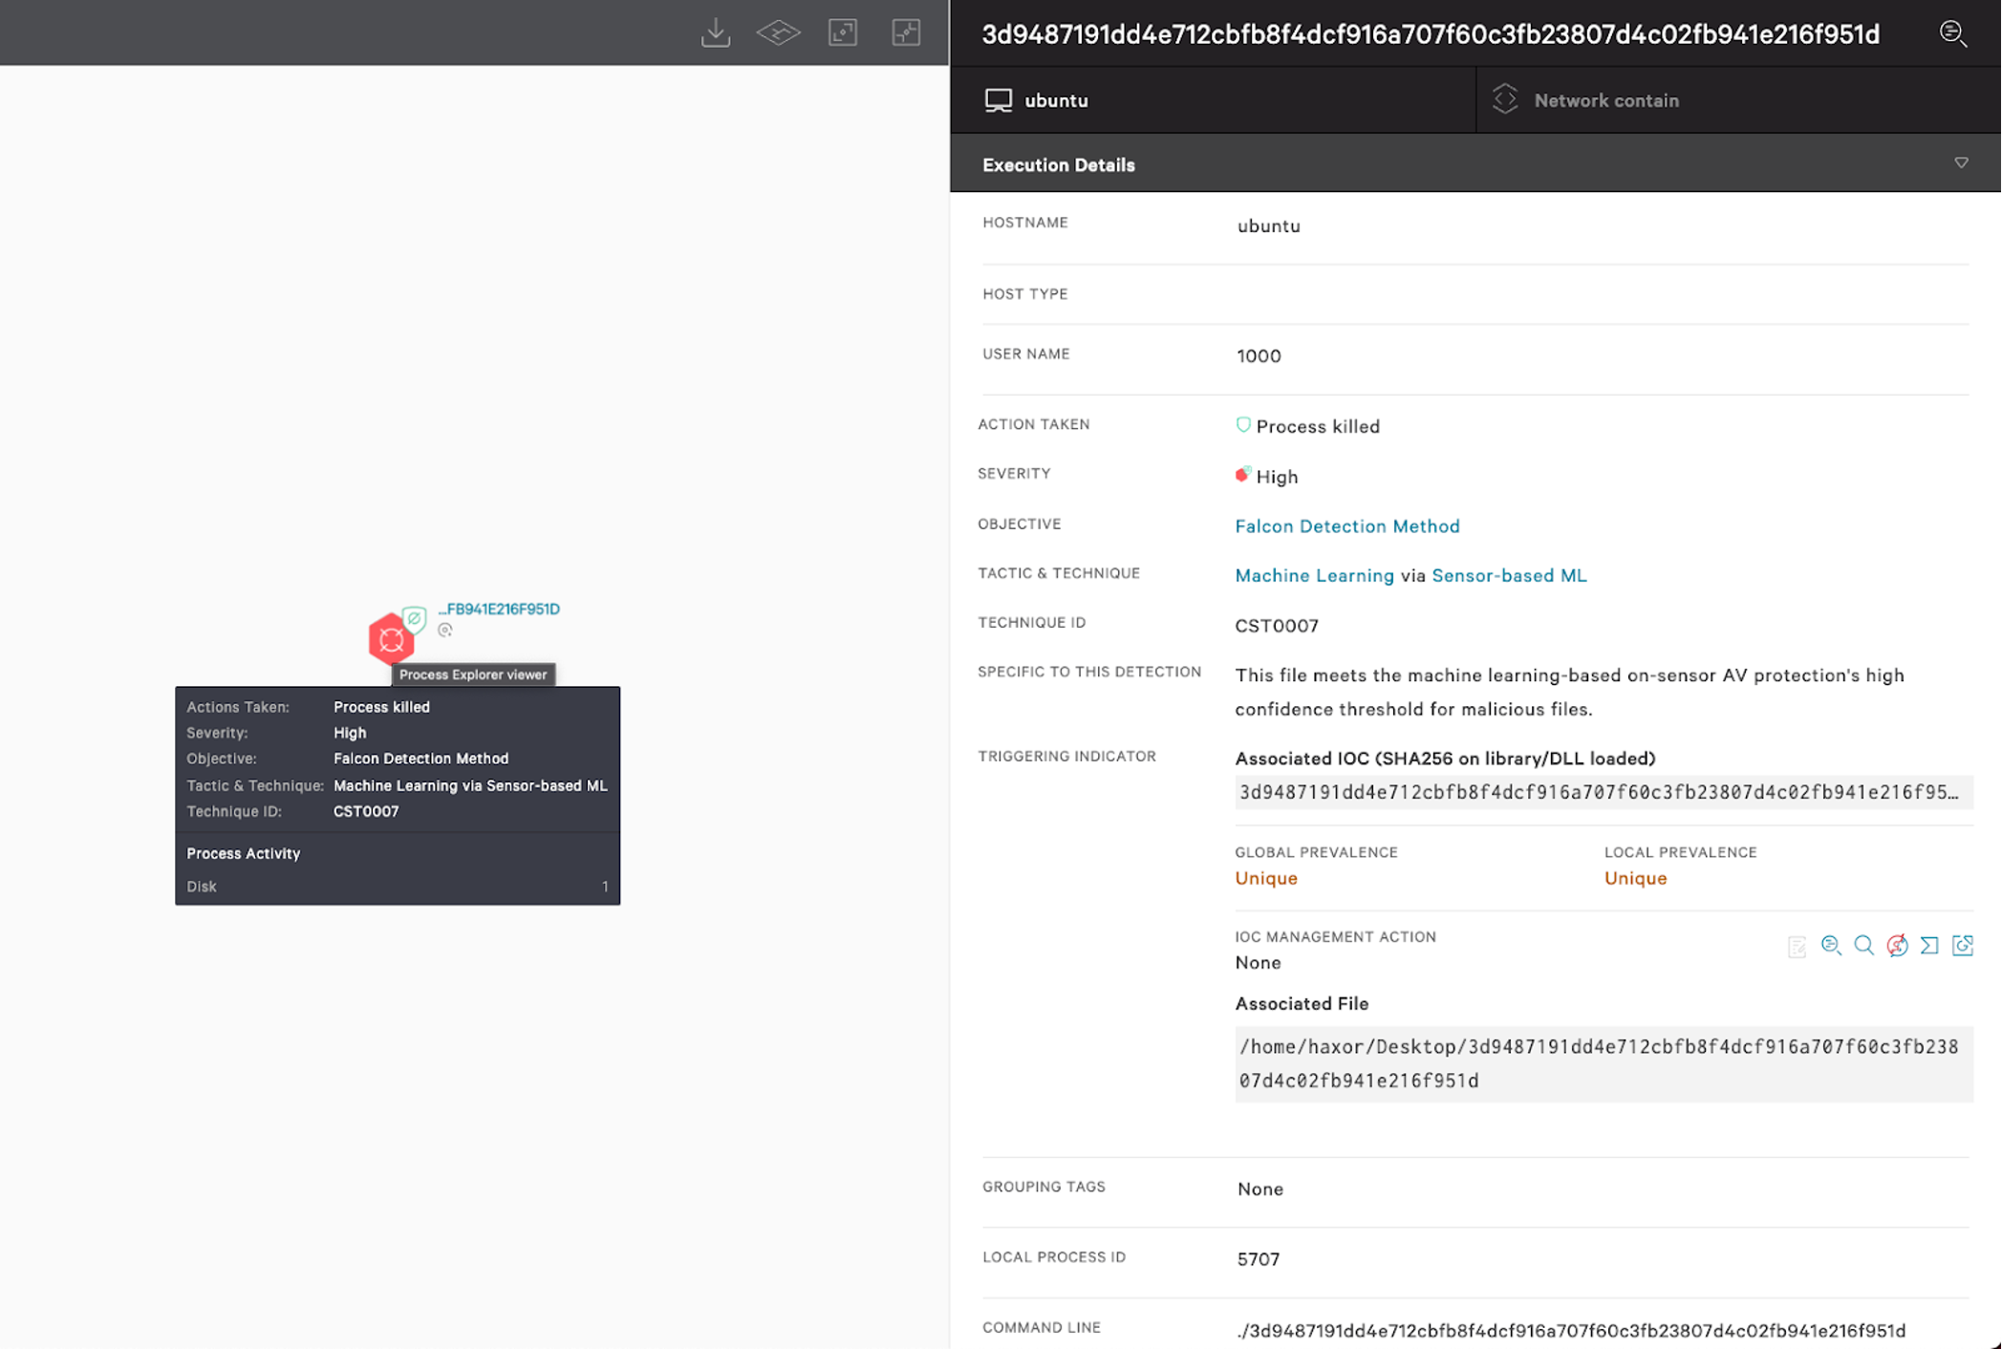
Task: Click the Process Activity heading in tooltip
Action: 243,853
